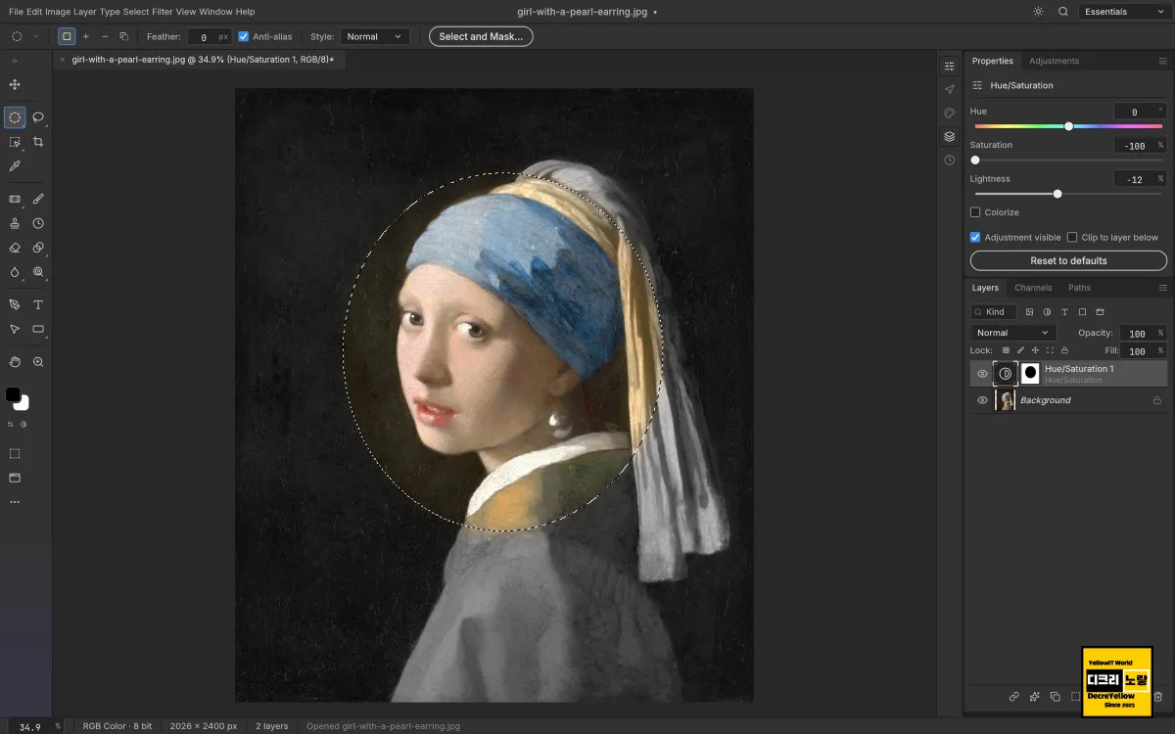Select the Rectangle shape tool
This screenshot has height=734, width=1175.
(38, 329)
